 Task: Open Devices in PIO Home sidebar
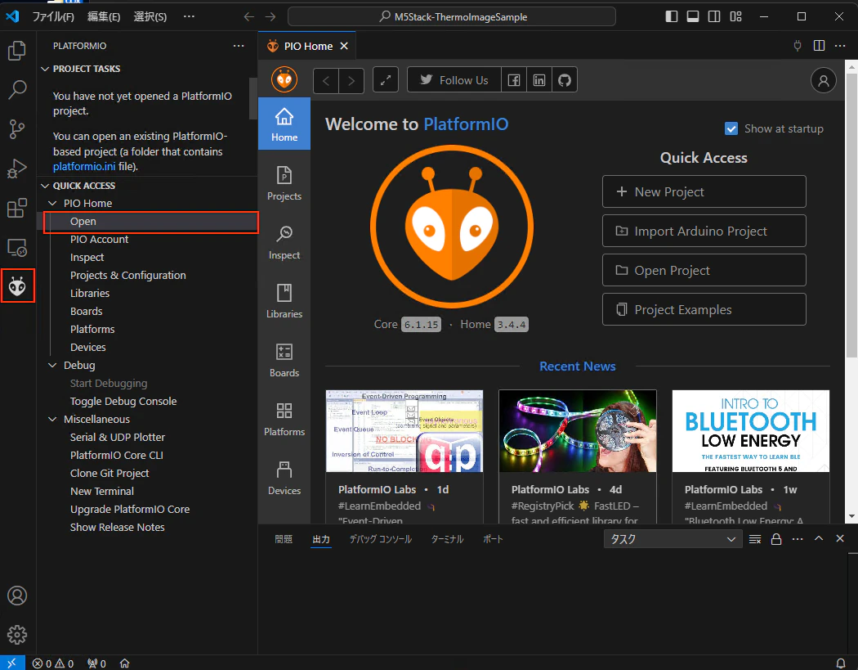[x=284, y=477]
